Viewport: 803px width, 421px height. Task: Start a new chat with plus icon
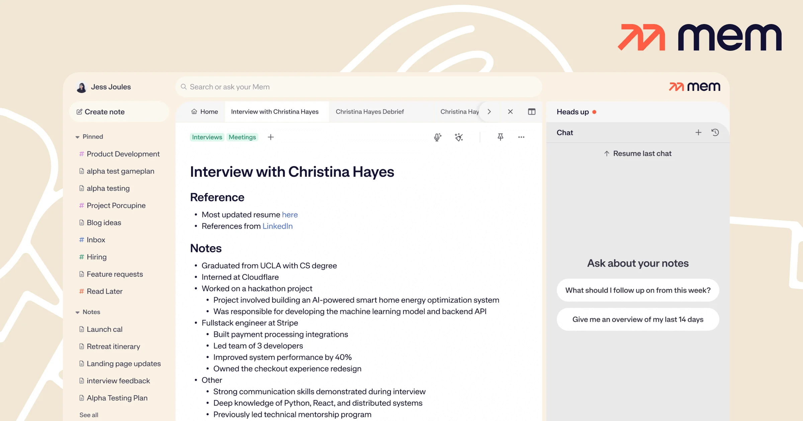click(x=698, y=133)
